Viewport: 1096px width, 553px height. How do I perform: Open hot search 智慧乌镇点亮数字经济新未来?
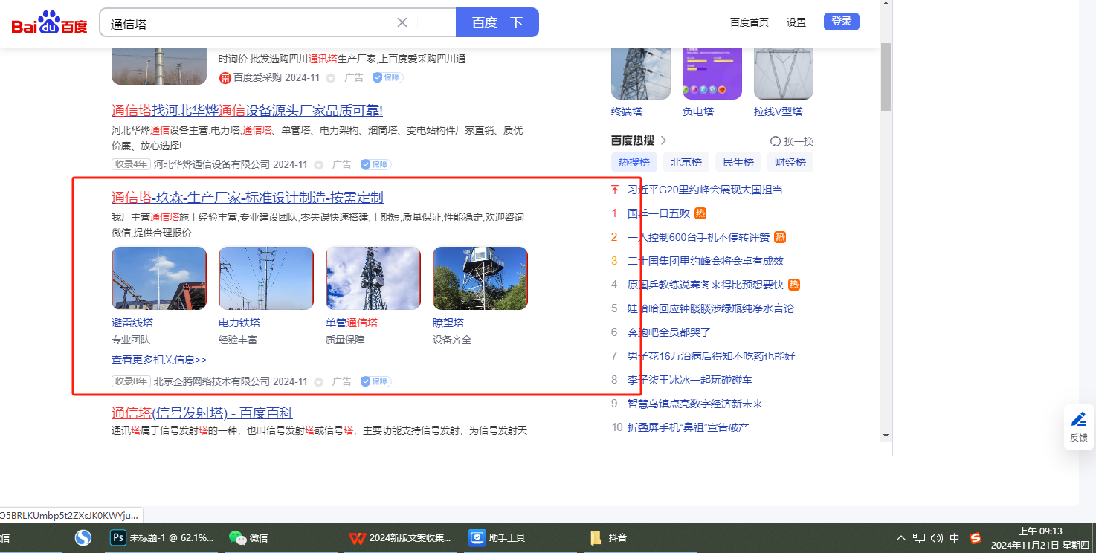pyautogui.click(x=695, y=404)
